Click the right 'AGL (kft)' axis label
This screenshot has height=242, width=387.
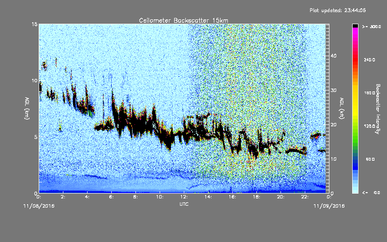342,108
